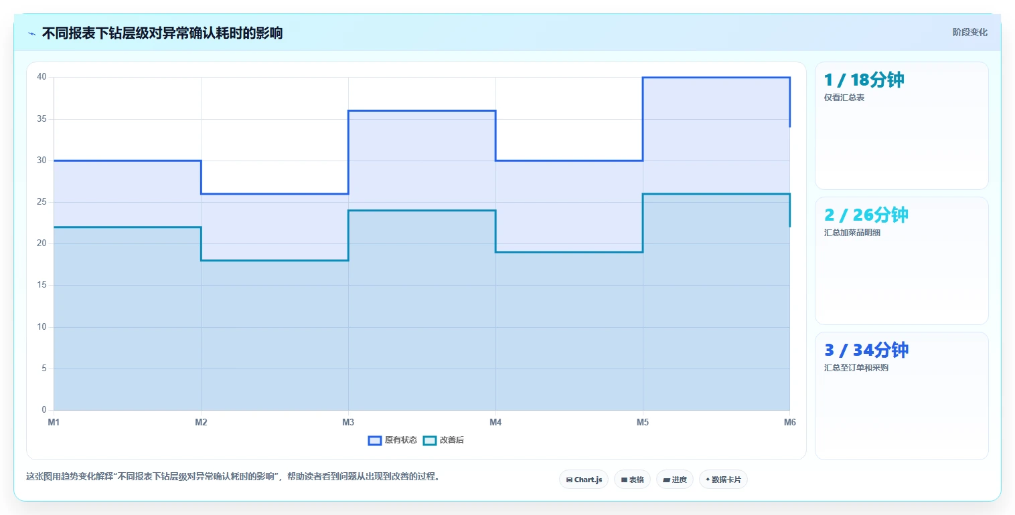
Task: Click the 10 value on the y-axis
Action: (x=42, y=327)
